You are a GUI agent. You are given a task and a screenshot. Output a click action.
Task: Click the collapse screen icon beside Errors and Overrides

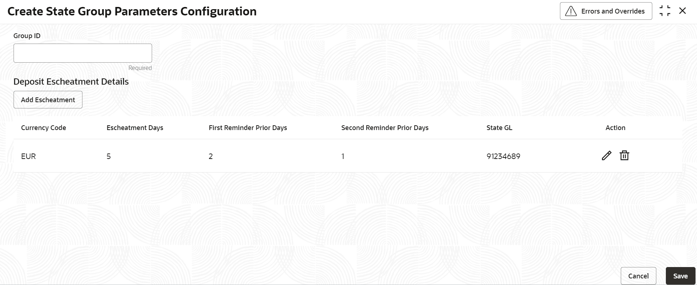pyautogui.click(x=665, y=11)
